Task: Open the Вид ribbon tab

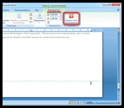Action: [37, 10]
